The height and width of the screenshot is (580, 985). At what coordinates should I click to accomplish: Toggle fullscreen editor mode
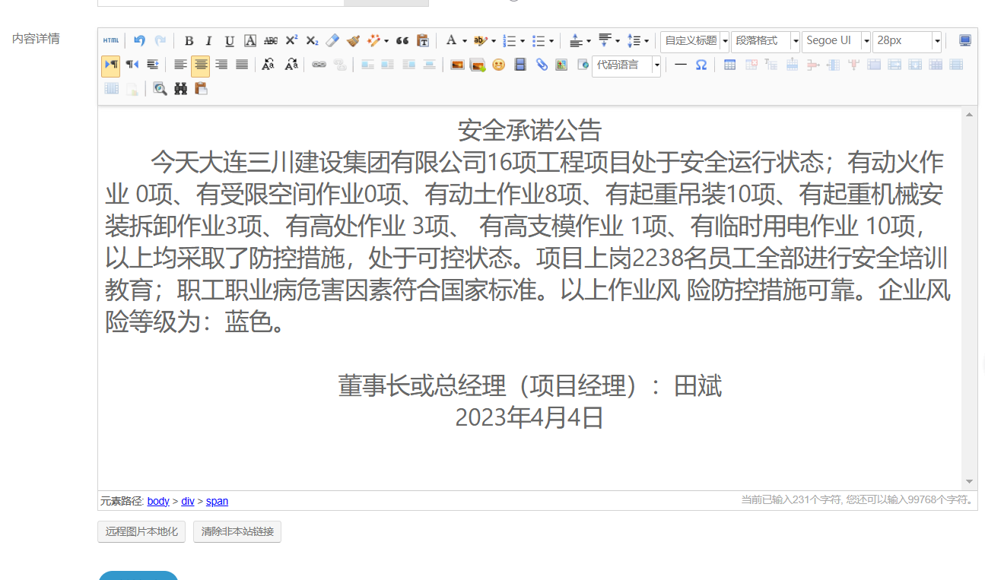(x=965, y=40)
